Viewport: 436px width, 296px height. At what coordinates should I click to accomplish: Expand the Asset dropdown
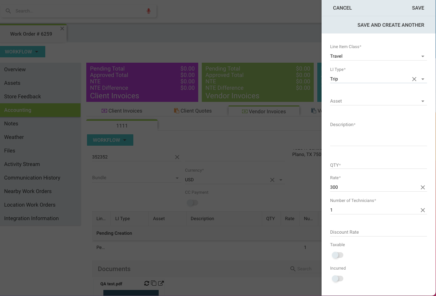click(x=422, y=101)
